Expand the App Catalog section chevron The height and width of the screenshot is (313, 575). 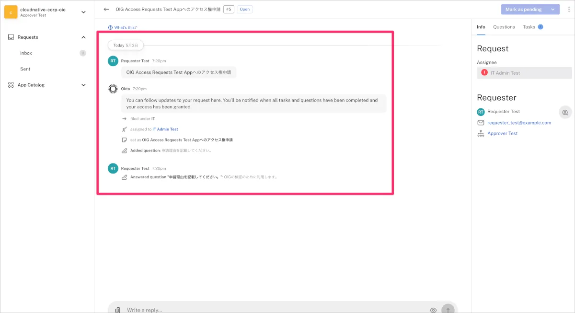pos(84,85)
